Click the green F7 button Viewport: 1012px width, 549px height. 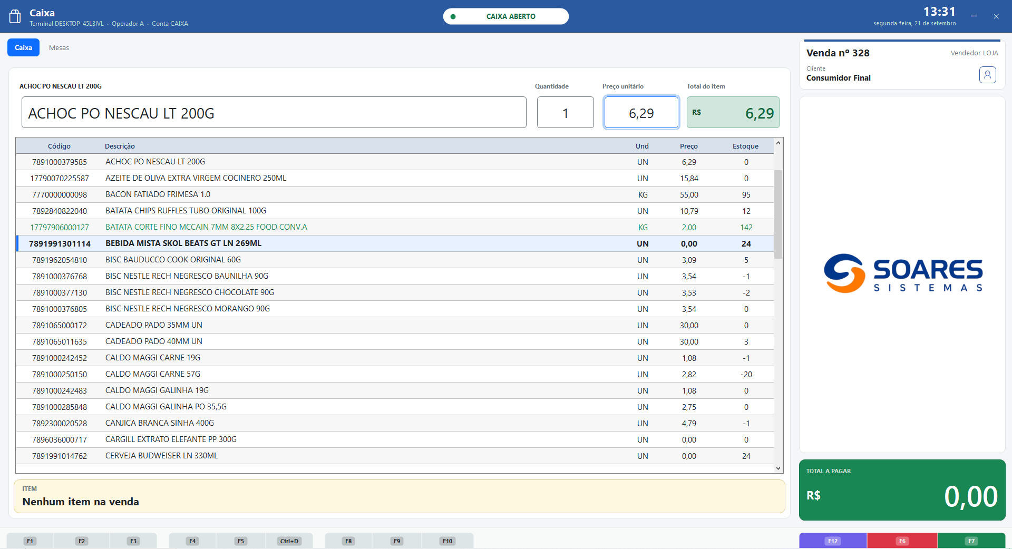[971, 541]
